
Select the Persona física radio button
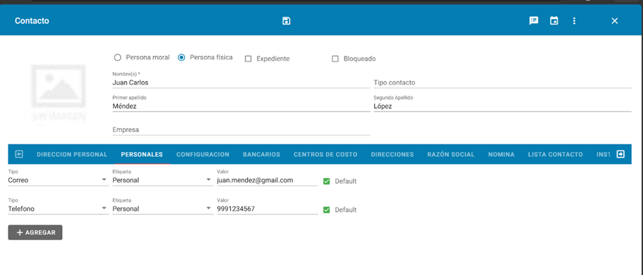(182, 58)
